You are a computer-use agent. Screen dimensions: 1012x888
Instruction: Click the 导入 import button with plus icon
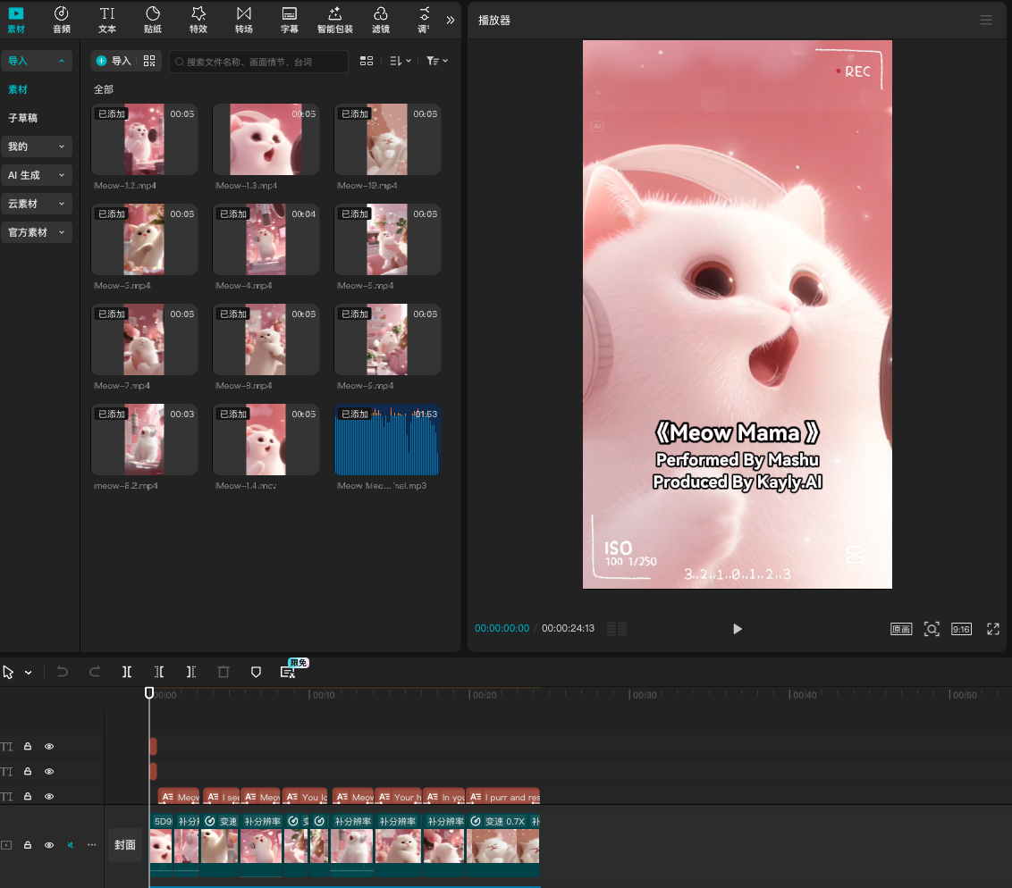[x=114, y=61]
